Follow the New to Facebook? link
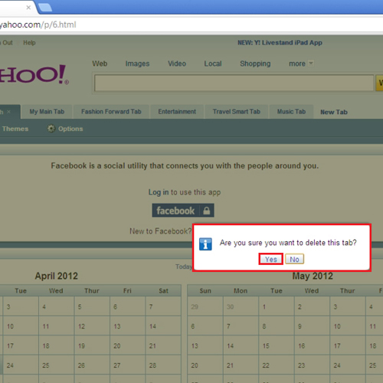The width and height of the screenshot is (383, 383). click(161, 231)
